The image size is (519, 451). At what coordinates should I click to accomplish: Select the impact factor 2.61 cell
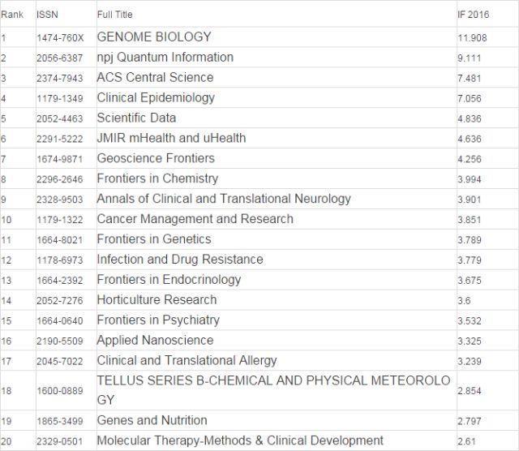(467, 441)
